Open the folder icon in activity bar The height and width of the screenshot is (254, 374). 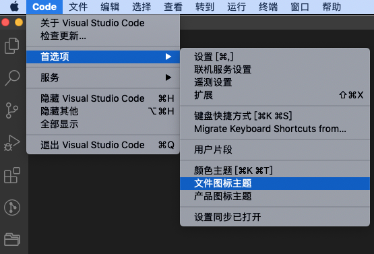pyautogui.click(x=12, y=239)
